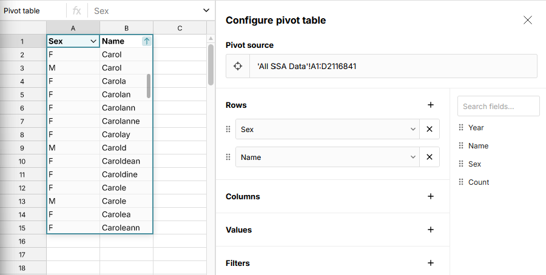
Task: Open the Sex field dropdown in Rows
Action: pos(413,129)
